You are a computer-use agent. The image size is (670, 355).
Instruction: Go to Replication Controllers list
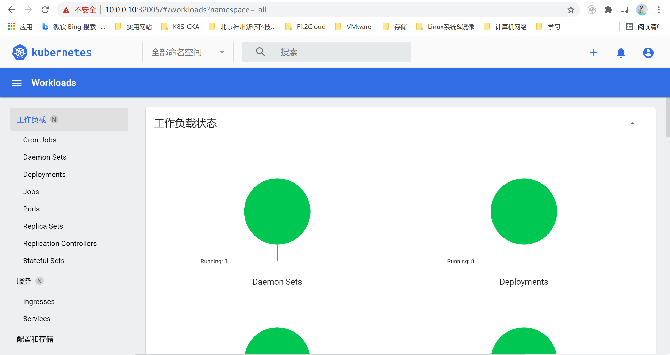coord(60,243)
